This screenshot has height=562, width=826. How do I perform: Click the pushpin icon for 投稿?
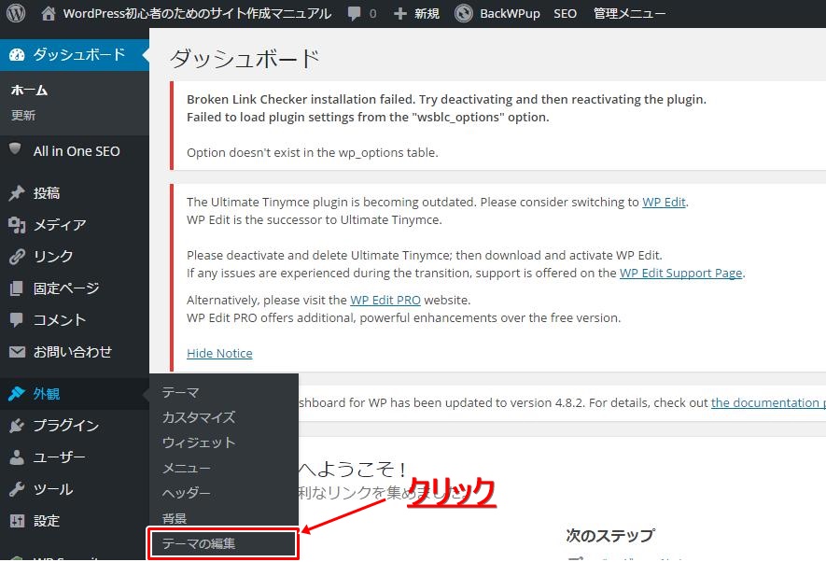click(x=17, y=193)
